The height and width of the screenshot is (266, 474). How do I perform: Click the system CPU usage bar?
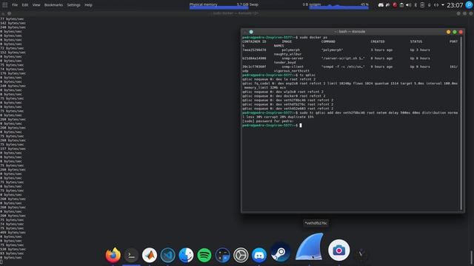339,7
